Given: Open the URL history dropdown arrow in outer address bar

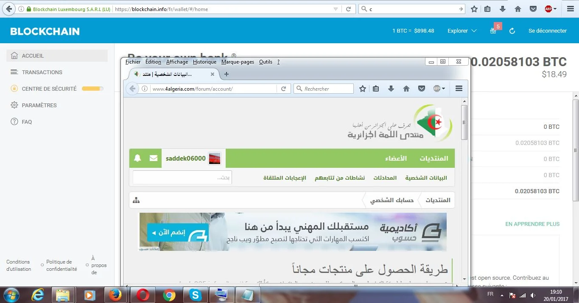Looking at the screenshot, I should (336, 9).
